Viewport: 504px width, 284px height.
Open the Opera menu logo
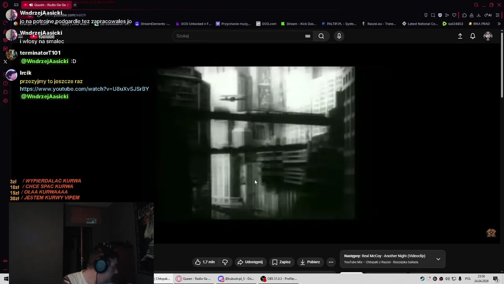[x=5, y=5]
